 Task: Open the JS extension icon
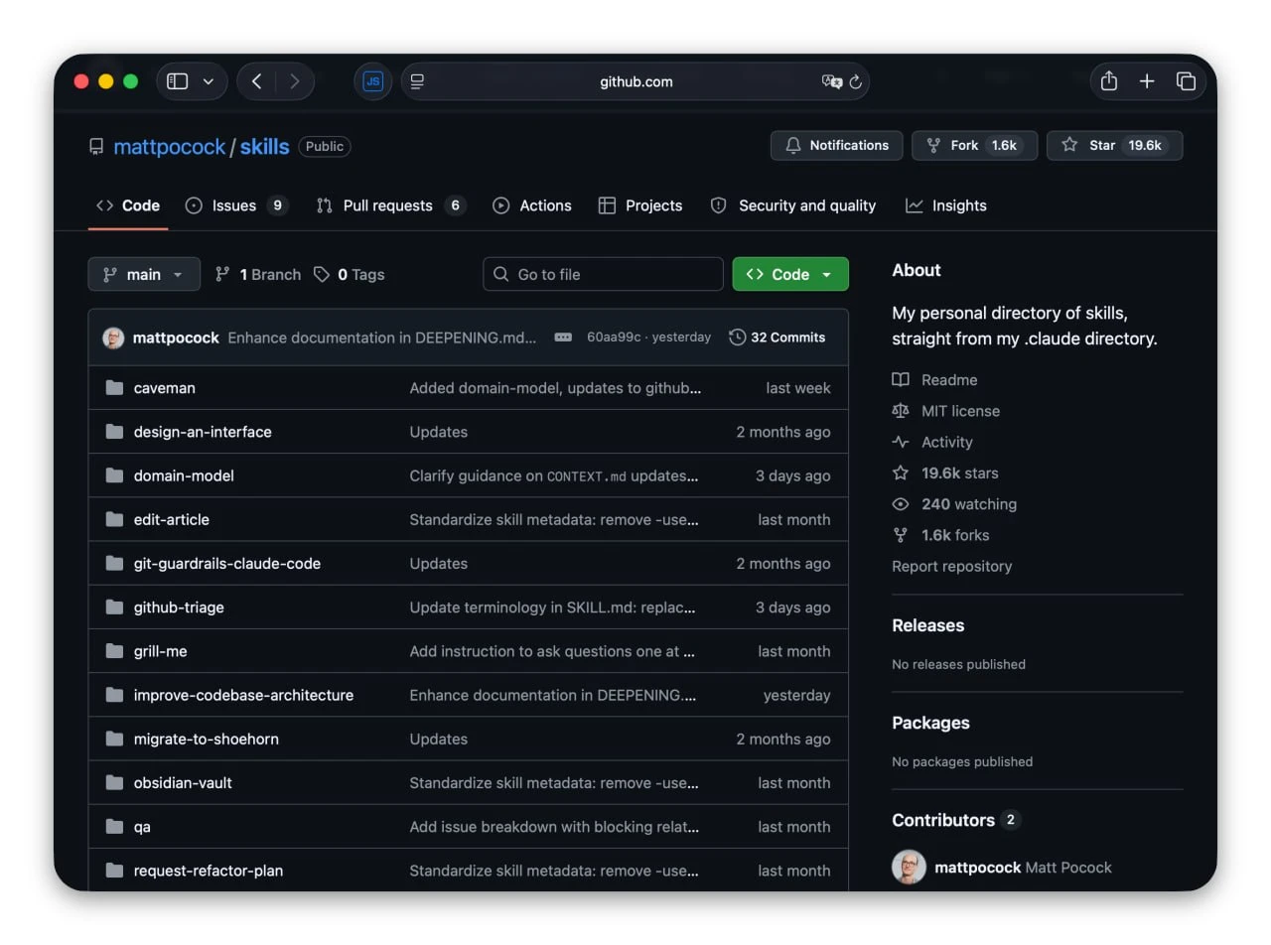tap(373, 81)
